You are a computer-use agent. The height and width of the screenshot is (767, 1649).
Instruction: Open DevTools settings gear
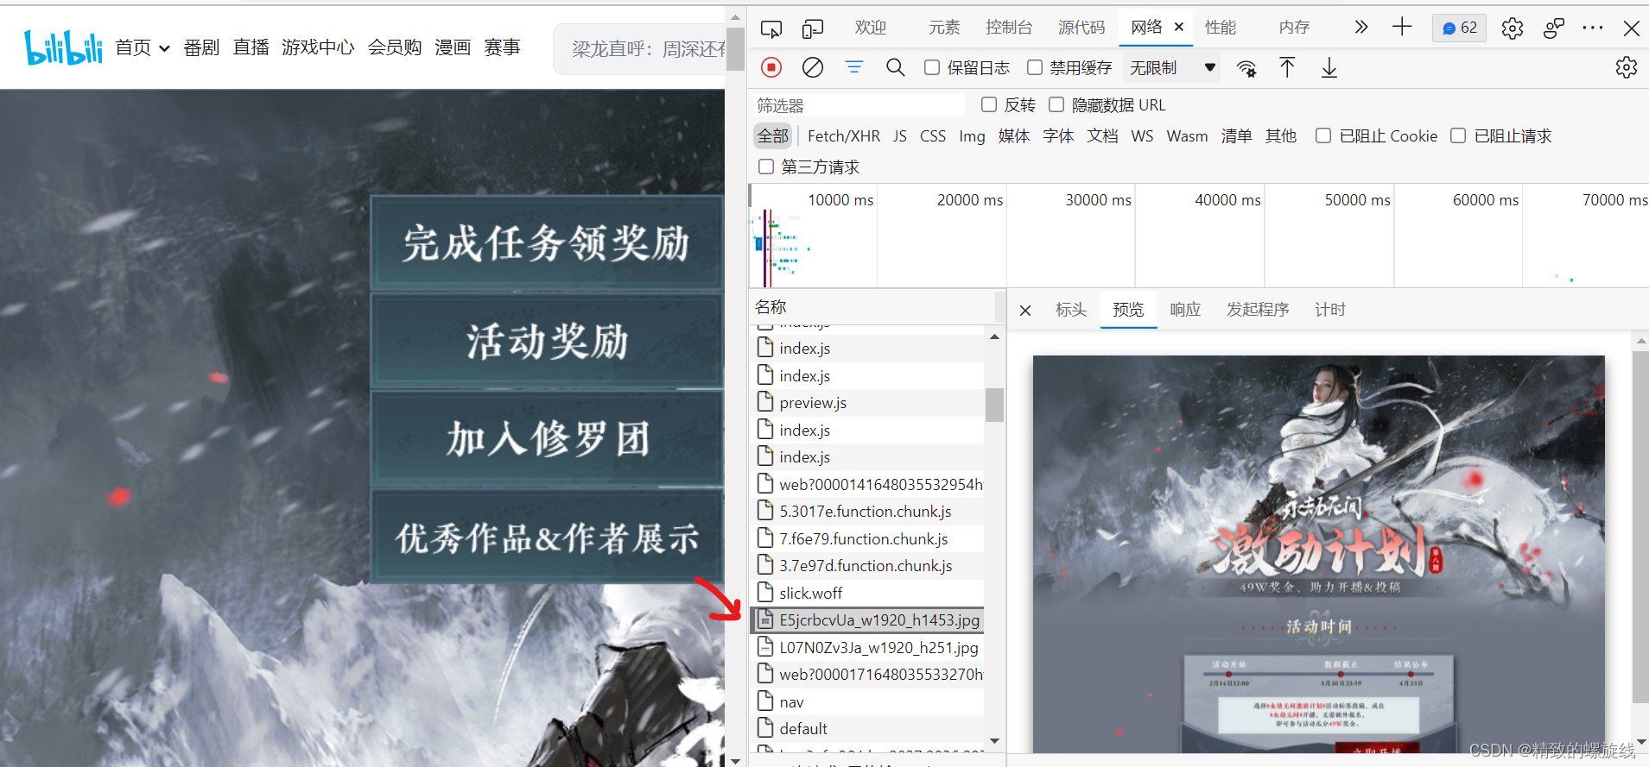[1512, 28]
